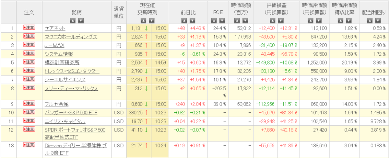The width and height of the screenshot is (389, 158).
Task: Select バンガード ETF price 380.25
Action: point(136,113)
